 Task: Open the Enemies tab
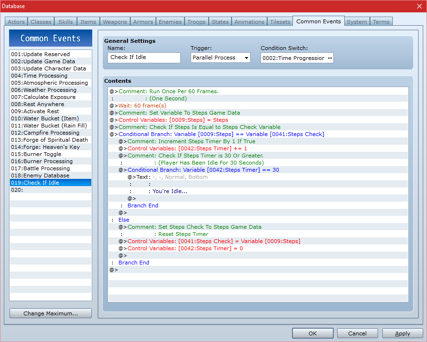(x=170, y=22)
